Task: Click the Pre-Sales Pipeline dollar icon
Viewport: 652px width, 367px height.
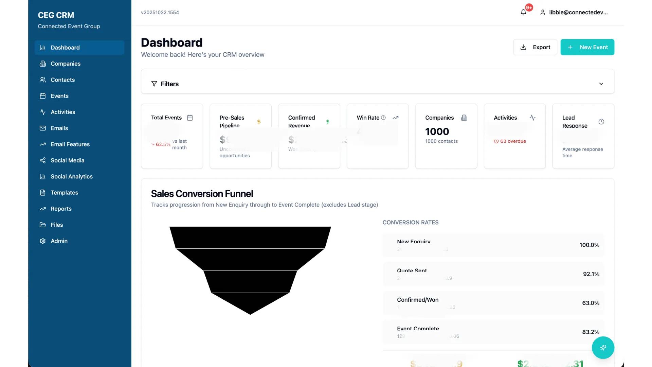Action: [x=259, y=122]
